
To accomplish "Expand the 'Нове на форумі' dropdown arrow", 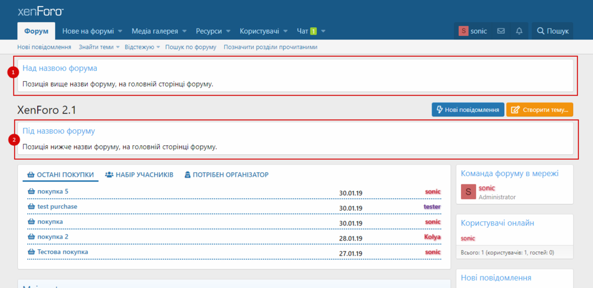I will click(x=120, y=31).
